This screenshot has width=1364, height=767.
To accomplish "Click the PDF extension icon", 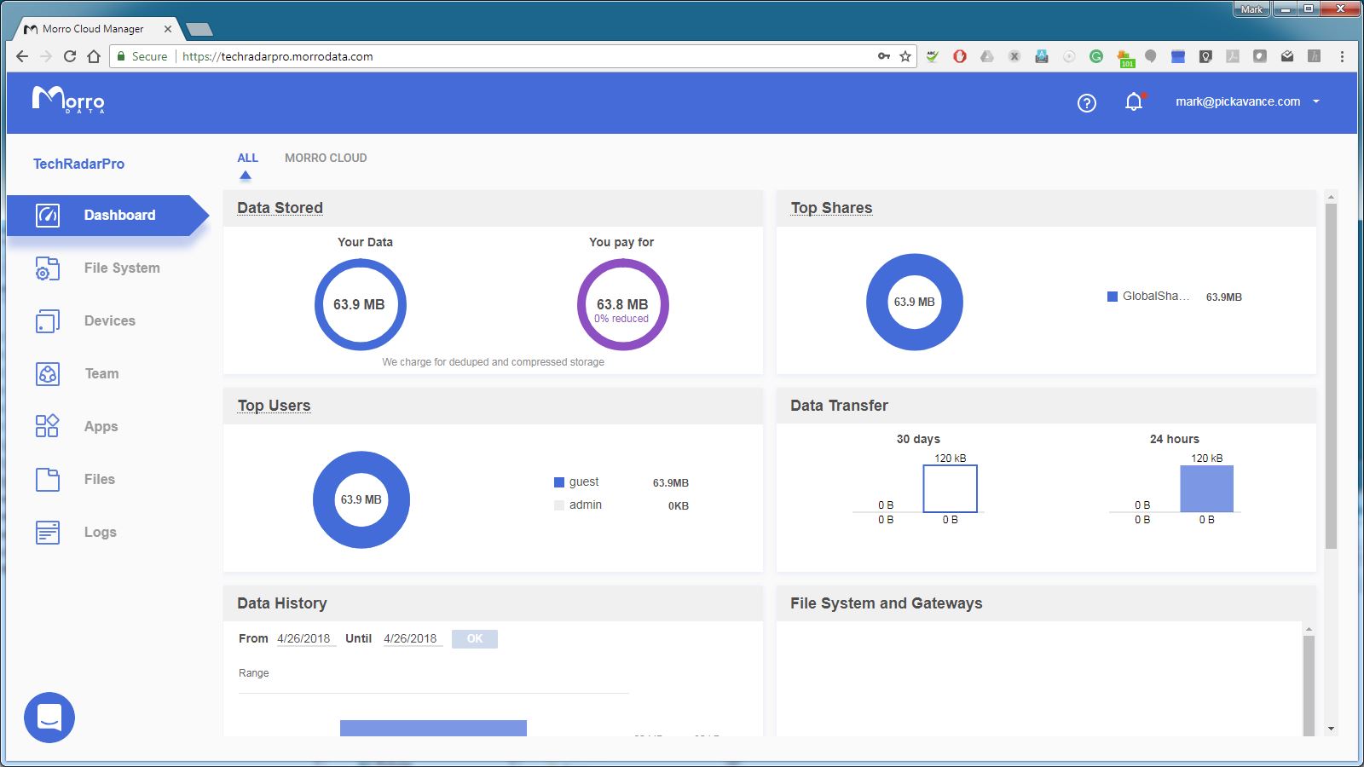I will pyautogui.click(x=1233, y=56).
